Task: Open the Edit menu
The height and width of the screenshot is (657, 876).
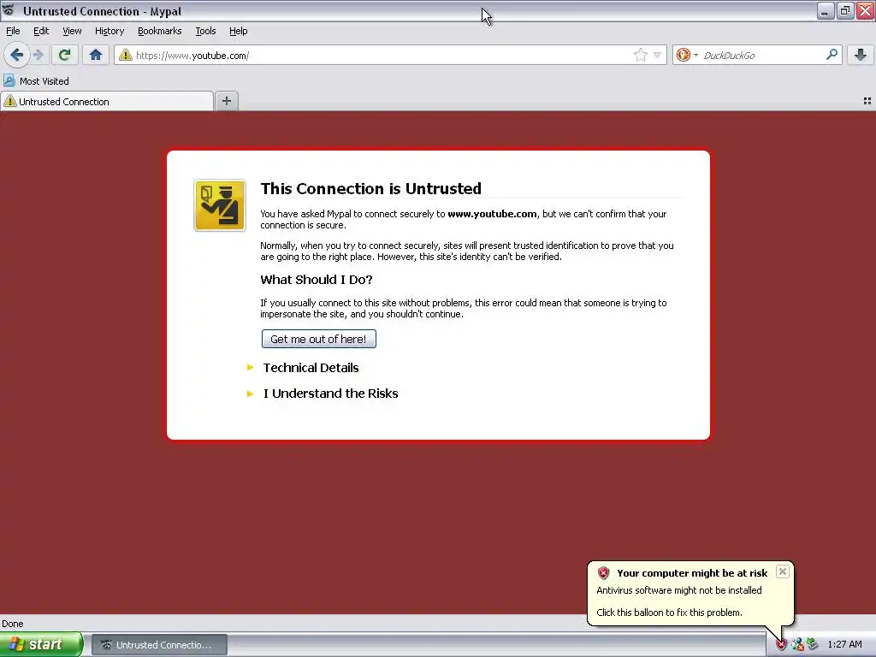Action: [41, 31]
